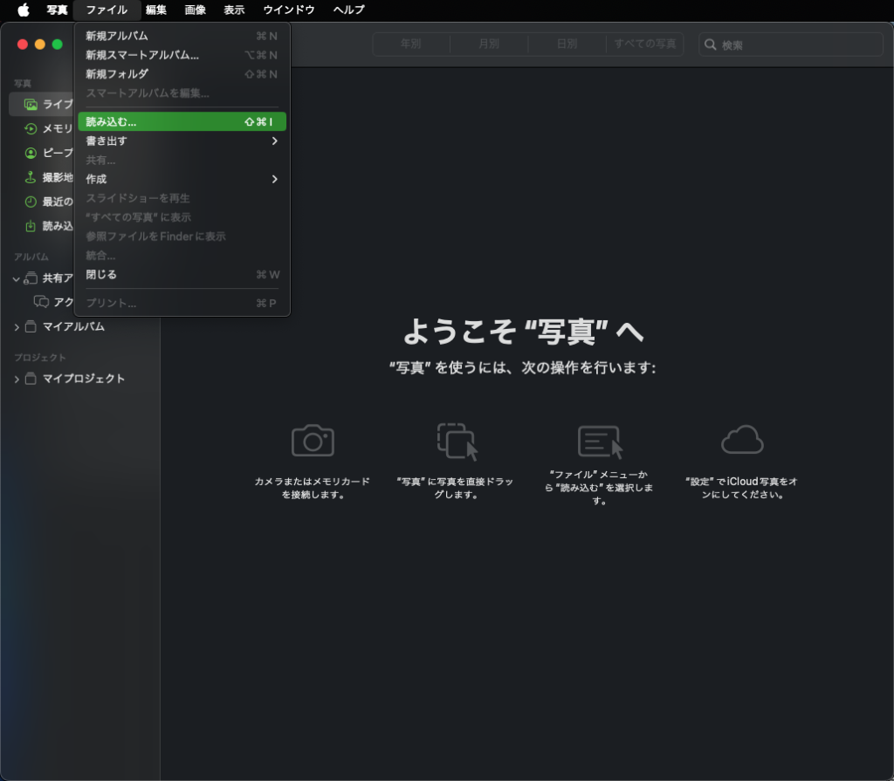The height and width of the screenshot is (781, 894).
Task: Open the 画像 menu
Action: coord(195,10)
